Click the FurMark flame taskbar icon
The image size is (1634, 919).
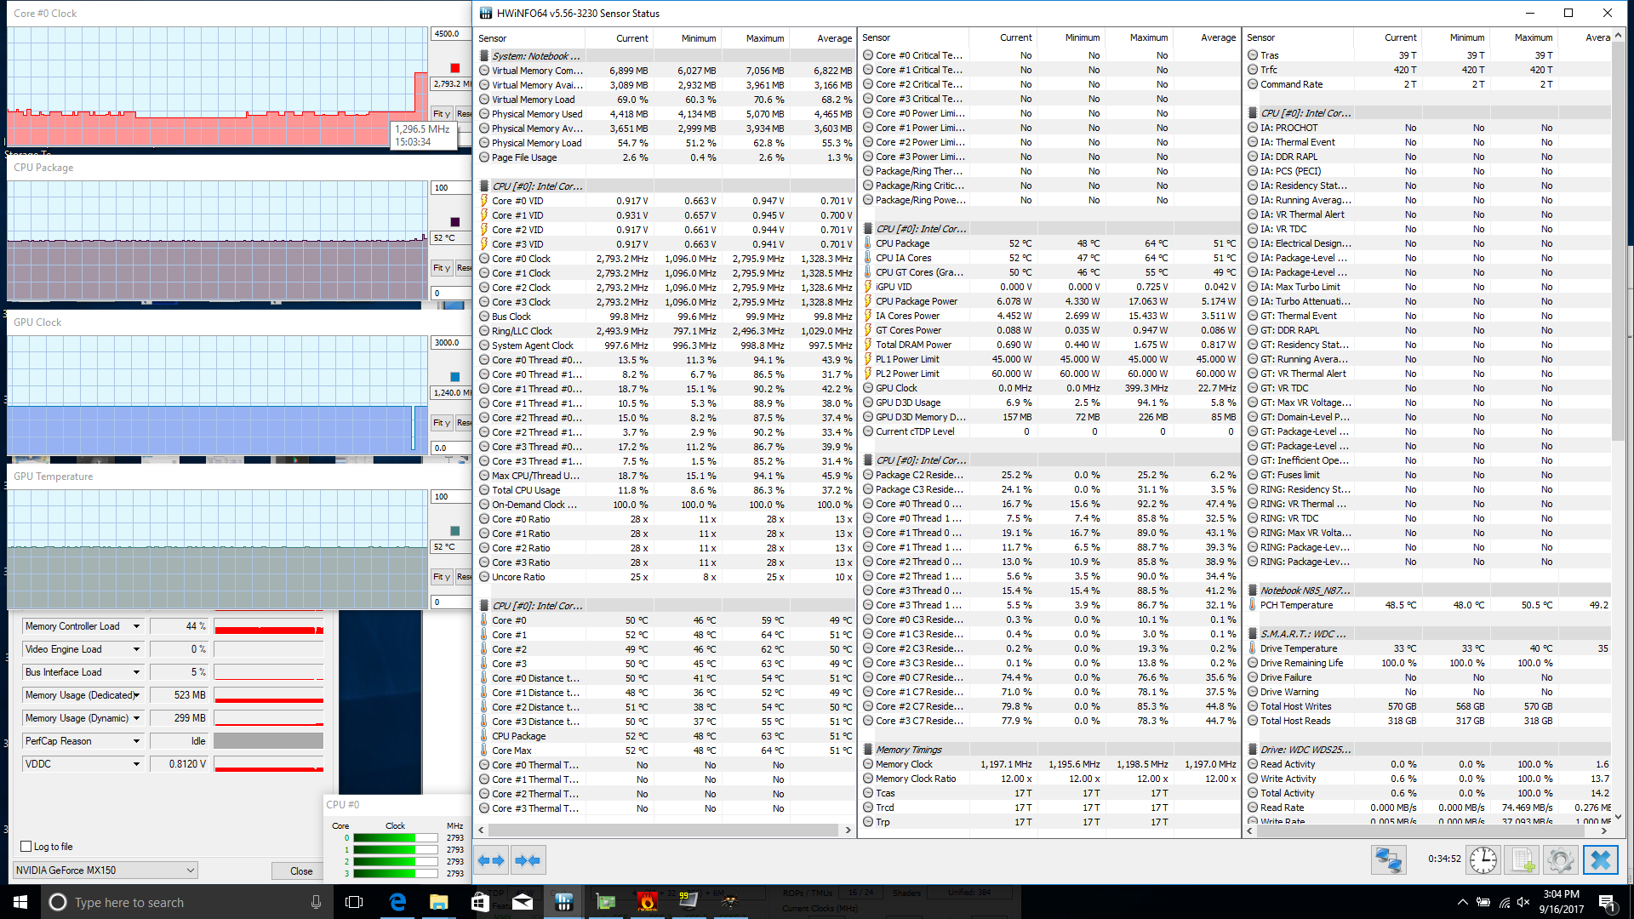647,902
